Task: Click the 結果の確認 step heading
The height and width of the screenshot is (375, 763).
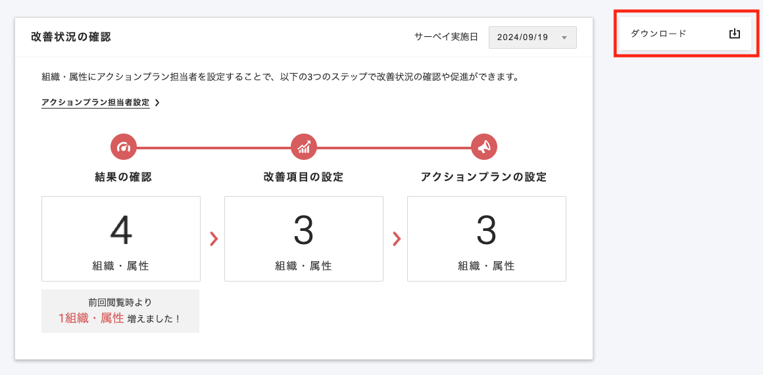Action: [x=124, y=177]
